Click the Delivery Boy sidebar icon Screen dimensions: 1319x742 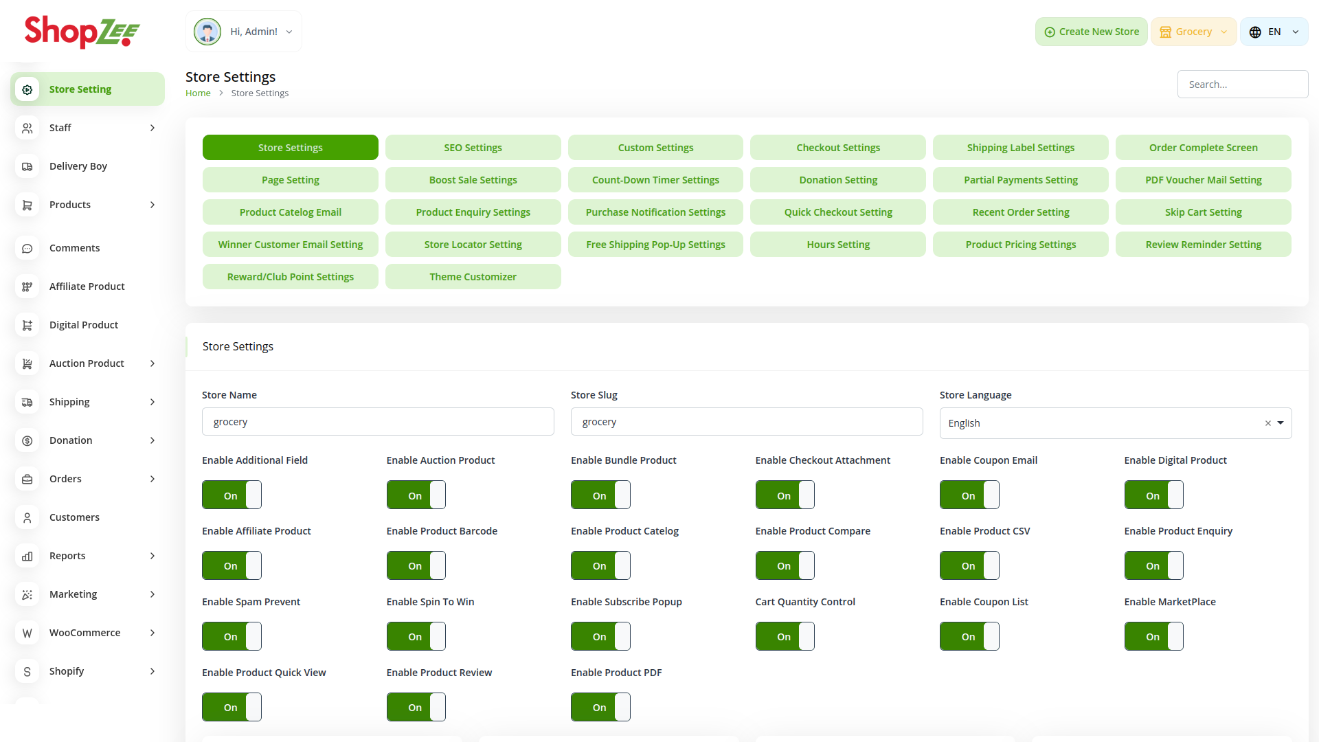tap(27, 166)
